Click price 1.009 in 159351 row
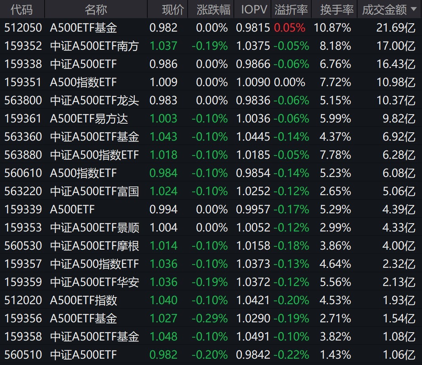This screenshot has width=422, height=365. pos(163,82)
